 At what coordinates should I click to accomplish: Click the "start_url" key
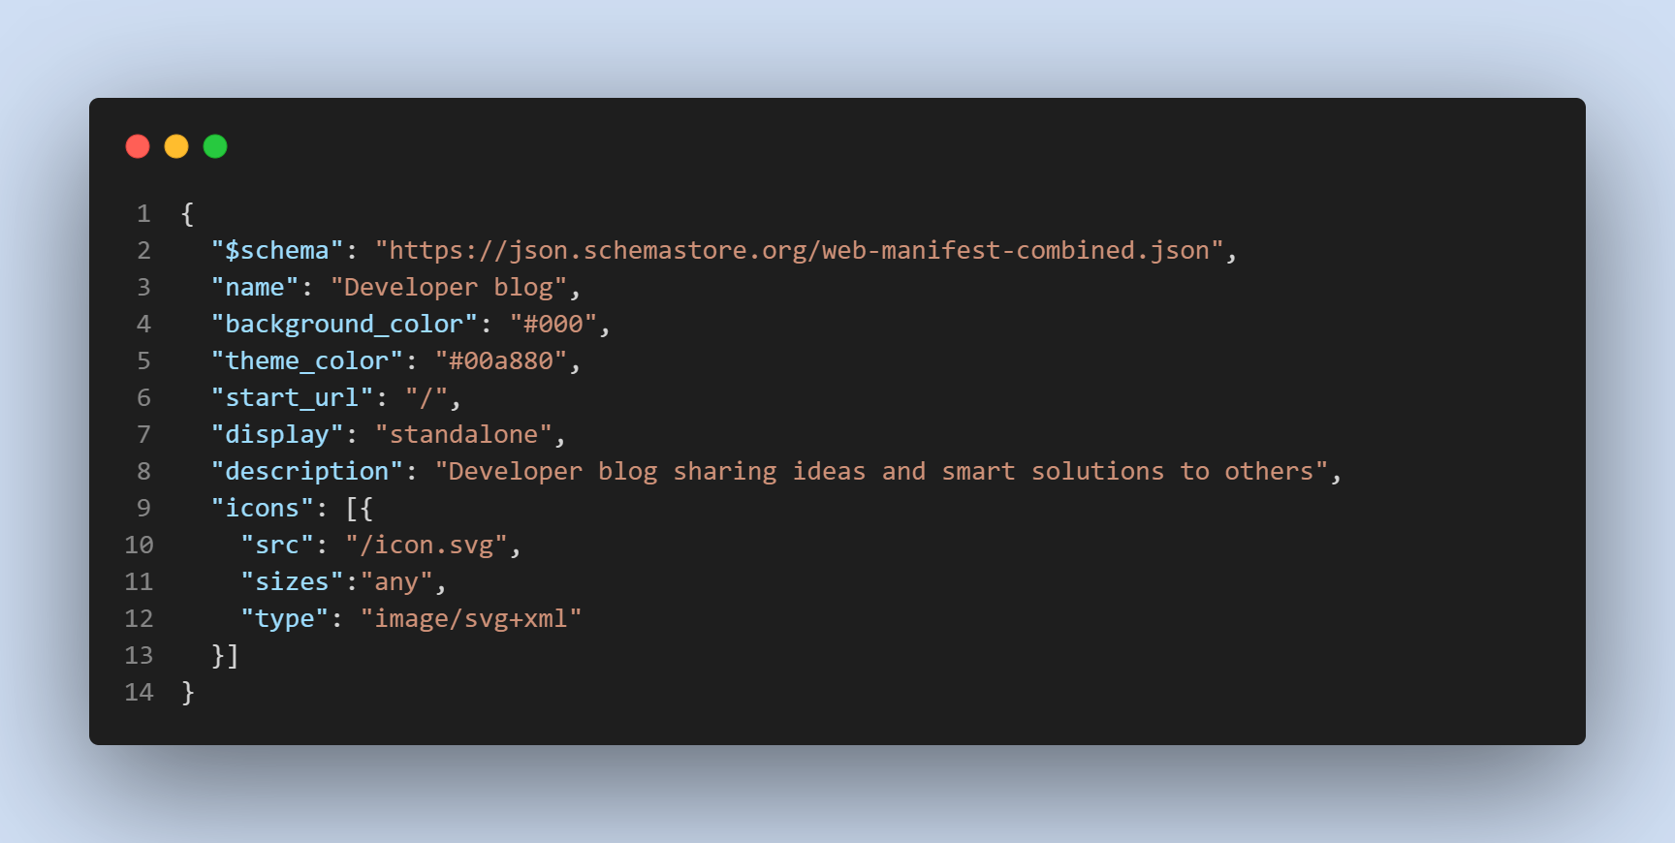click(292, 398)
